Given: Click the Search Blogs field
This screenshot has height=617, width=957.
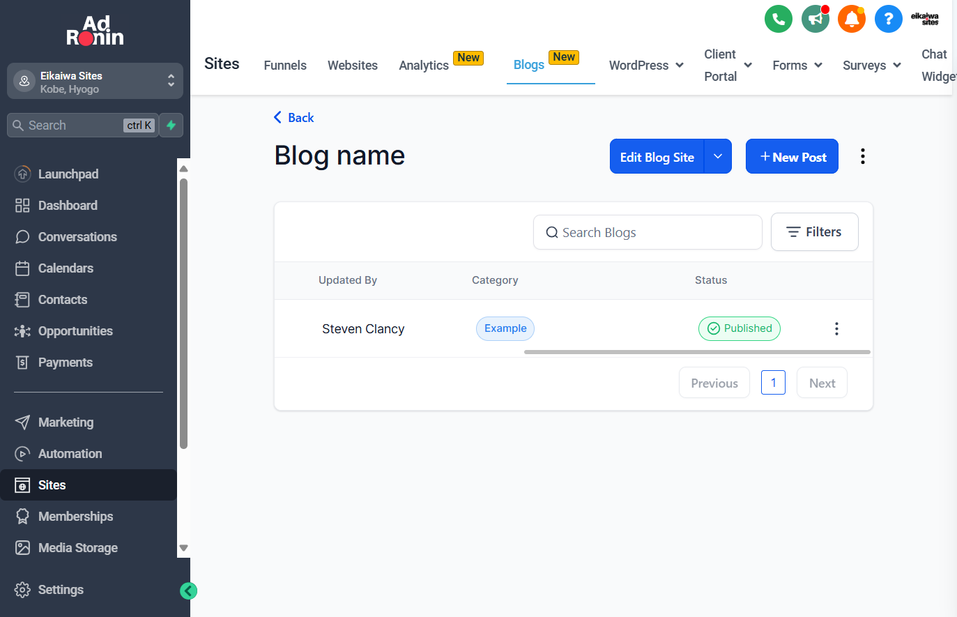Looking at the screenshot, I should tap(648, 232).
